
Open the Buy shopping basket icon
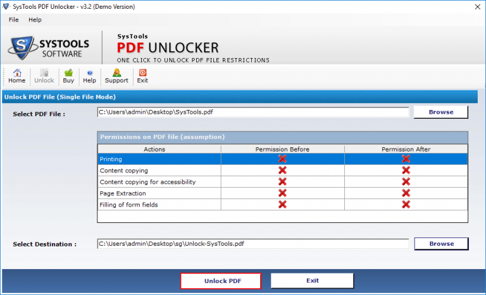tap(68, 76)
